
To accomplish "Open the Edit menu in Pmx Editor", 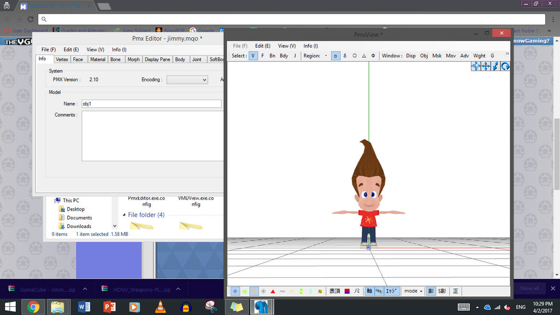I will pyautogui.click(x=71, y=49).
